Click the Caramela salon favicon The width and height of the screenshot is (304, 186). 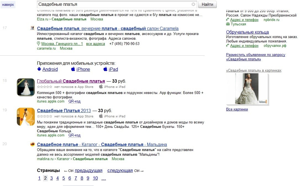tap(32, 28)
